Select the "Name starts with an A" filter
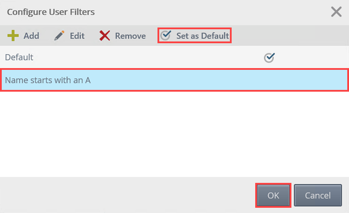 (174, 80)
